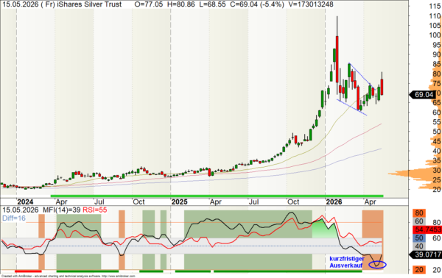
Task: Click the orange 20 level box
Action: (419, 270)
